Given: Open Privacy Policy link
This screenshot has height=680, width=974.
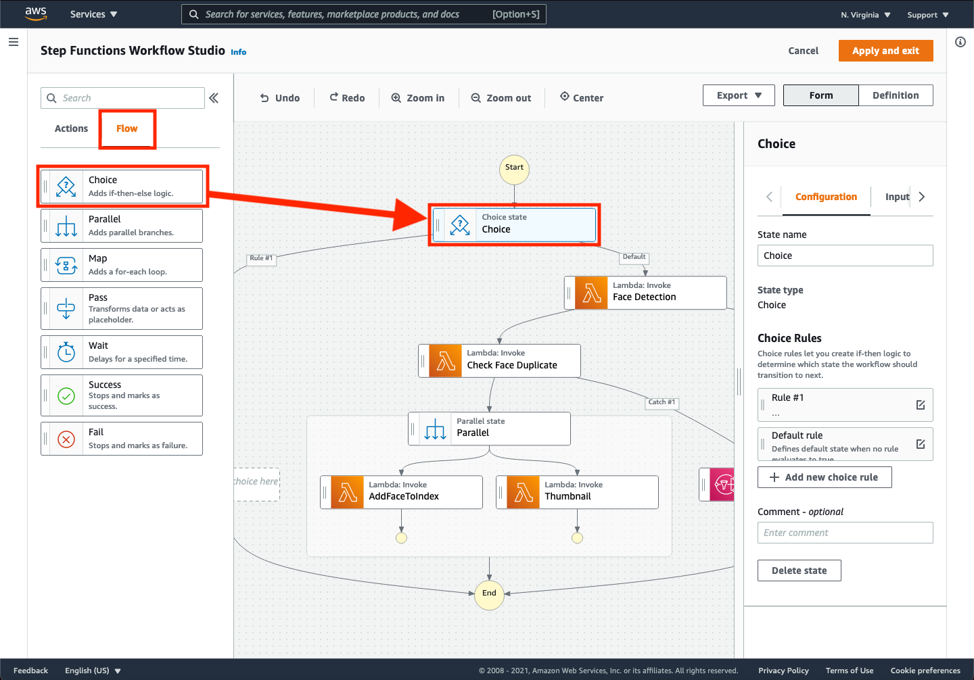Looking at the screenshot, I should (x=783, y=671).
